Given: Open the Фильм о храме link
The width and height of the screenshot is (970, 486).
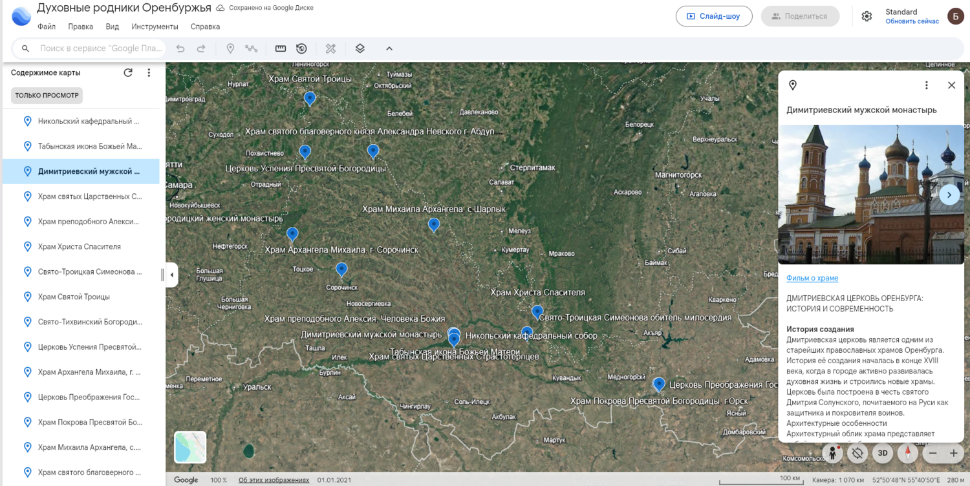Looking at the screenshot, I should (x=812, y=278).
